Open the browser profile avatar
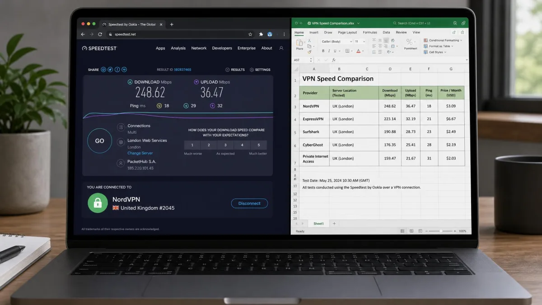 [270, 34]
